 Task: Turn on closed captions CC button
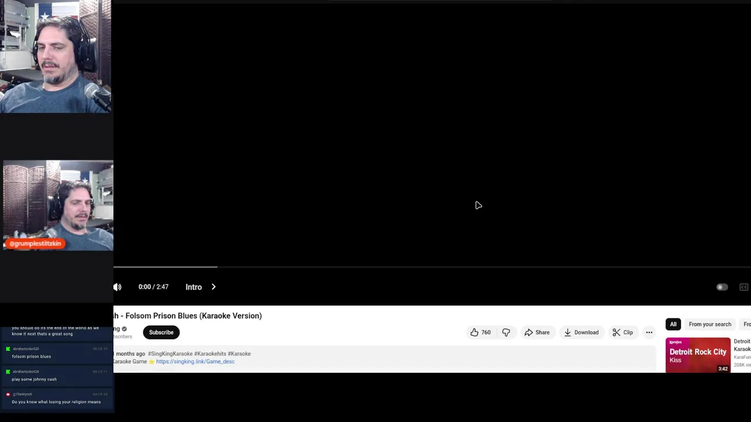coord(744,287)
